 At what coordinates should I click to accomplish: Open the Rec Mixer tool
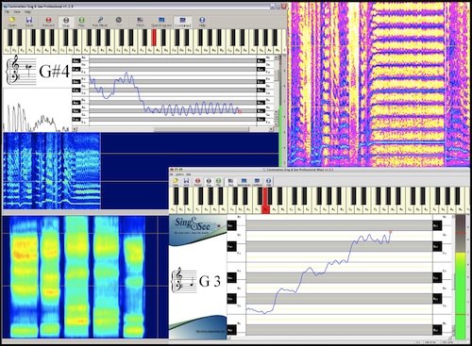100,22
